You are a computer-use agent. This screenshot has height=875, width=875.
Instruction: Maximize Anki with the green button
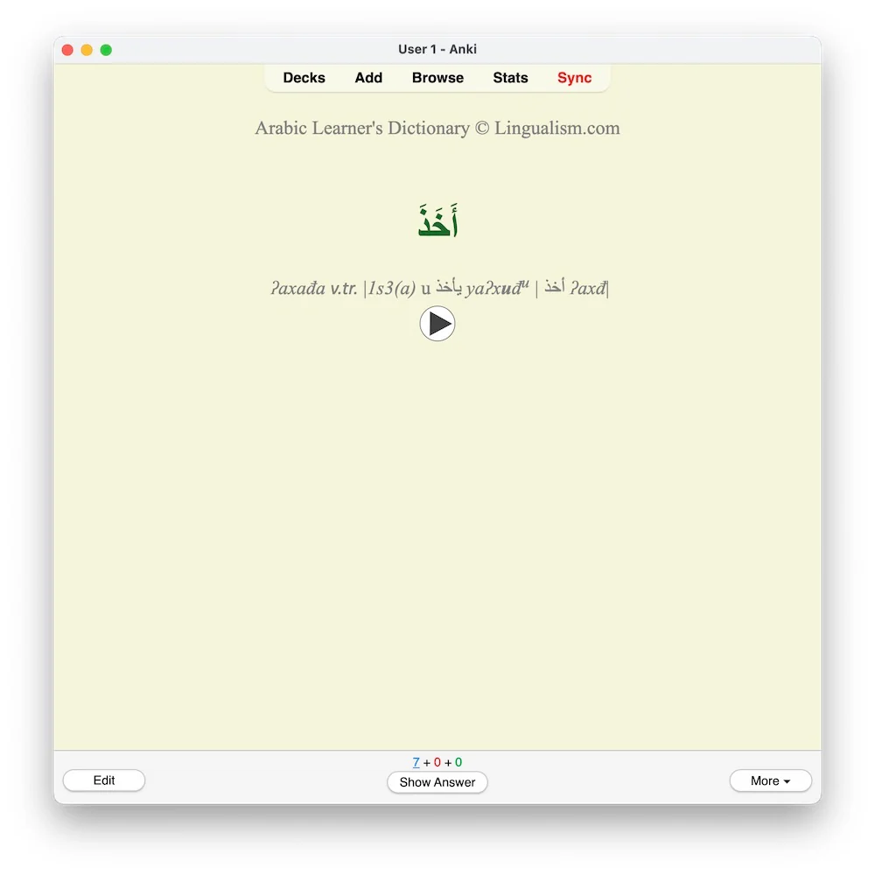106,50
